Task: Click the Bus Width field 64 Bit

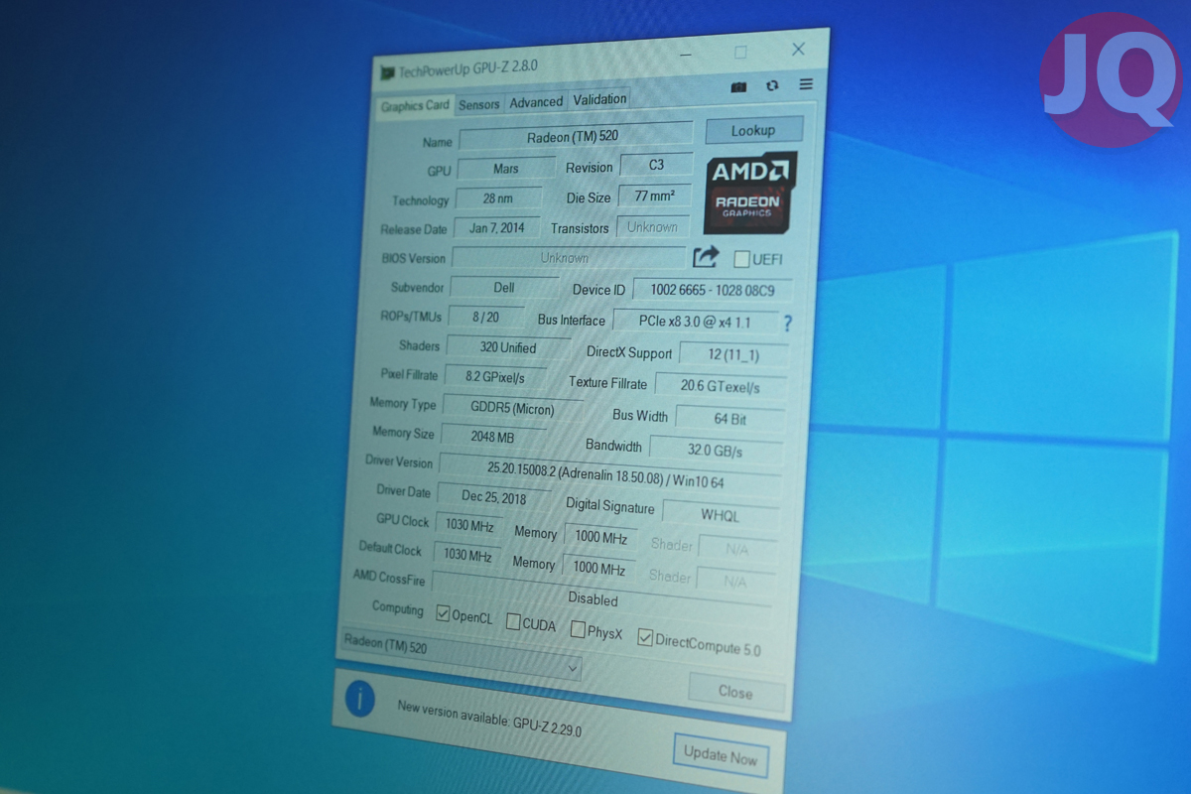Action: (729, 419)
